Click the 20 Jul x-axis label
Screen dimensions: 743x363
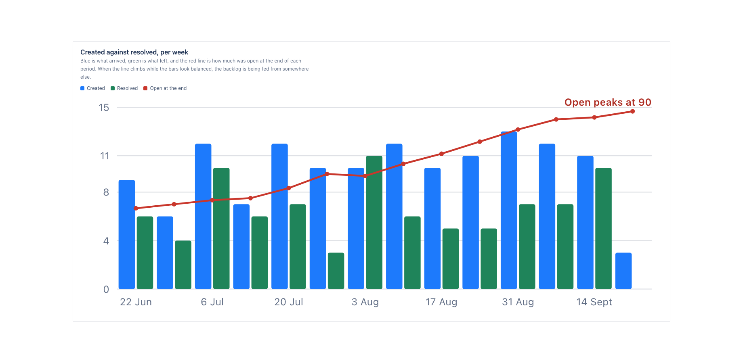click(289, 302)
